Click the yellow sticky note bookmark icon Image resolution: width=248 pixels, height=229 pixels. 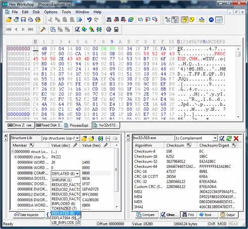(192, 20)
